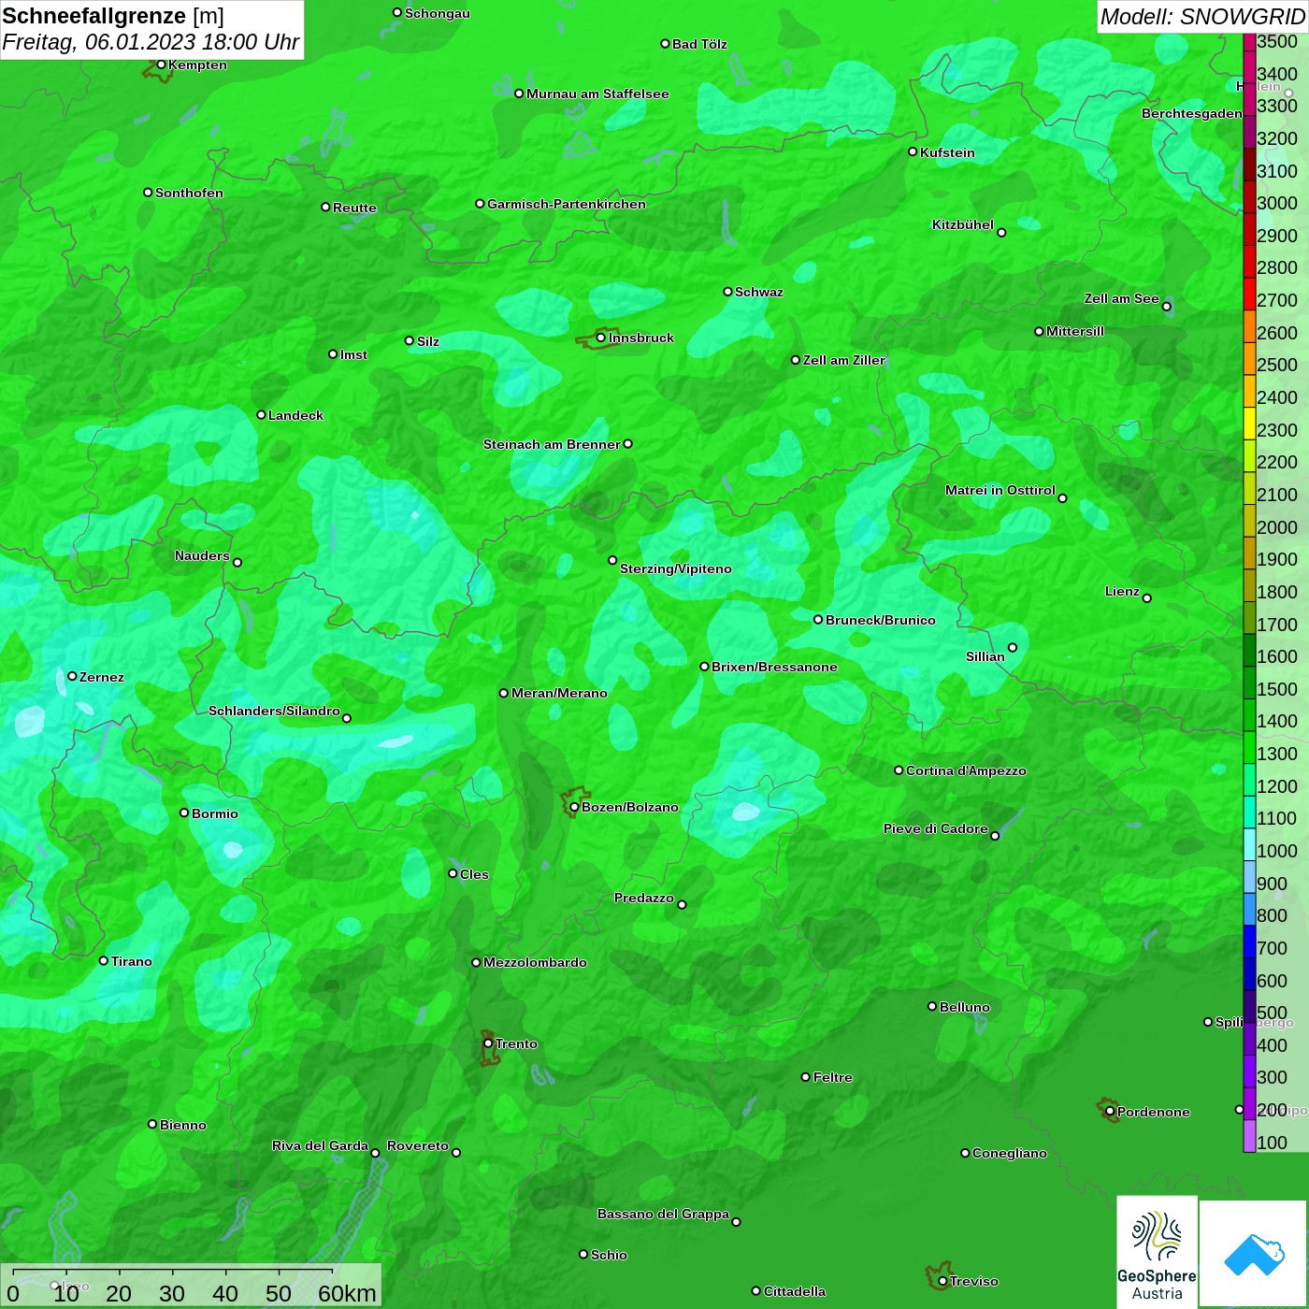Image resolution: width=1309 pixels, height=1309 pixels.
Task: Click the Nauders marker dot
Action: (237, 562)
